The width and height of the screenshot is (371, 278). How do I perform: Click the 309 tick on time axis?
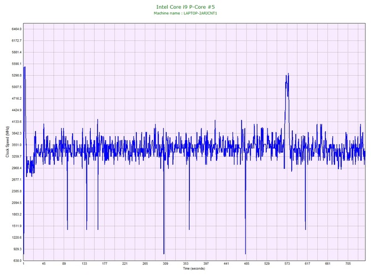pos(166,264)
